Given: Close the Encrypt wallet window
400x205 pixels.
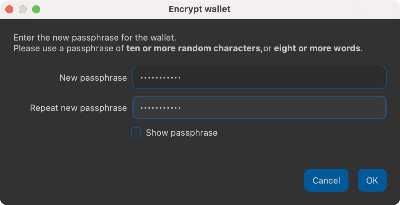Looking at the screenshot, I should pos(9,9).
